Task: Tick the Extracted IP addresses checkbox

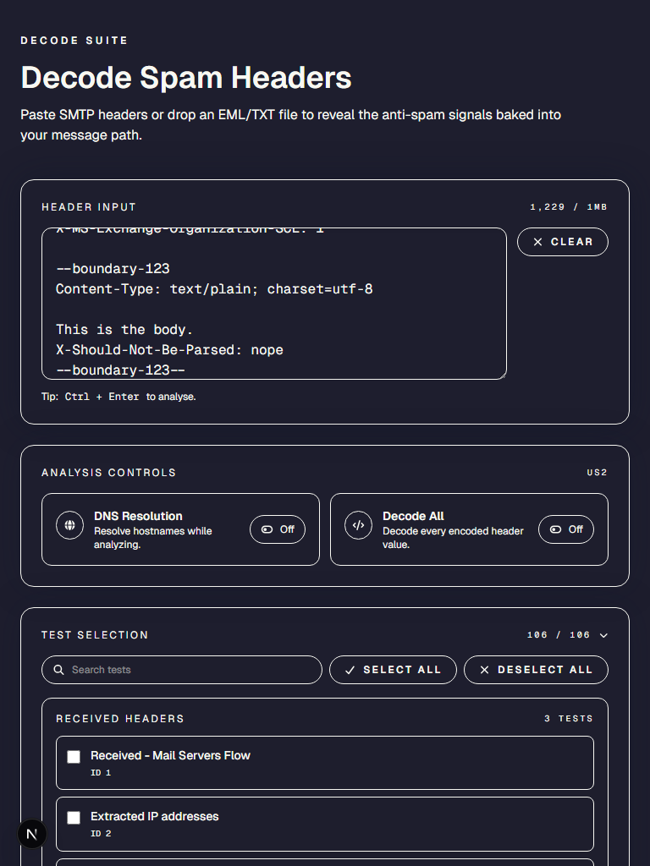Action: 74,818
